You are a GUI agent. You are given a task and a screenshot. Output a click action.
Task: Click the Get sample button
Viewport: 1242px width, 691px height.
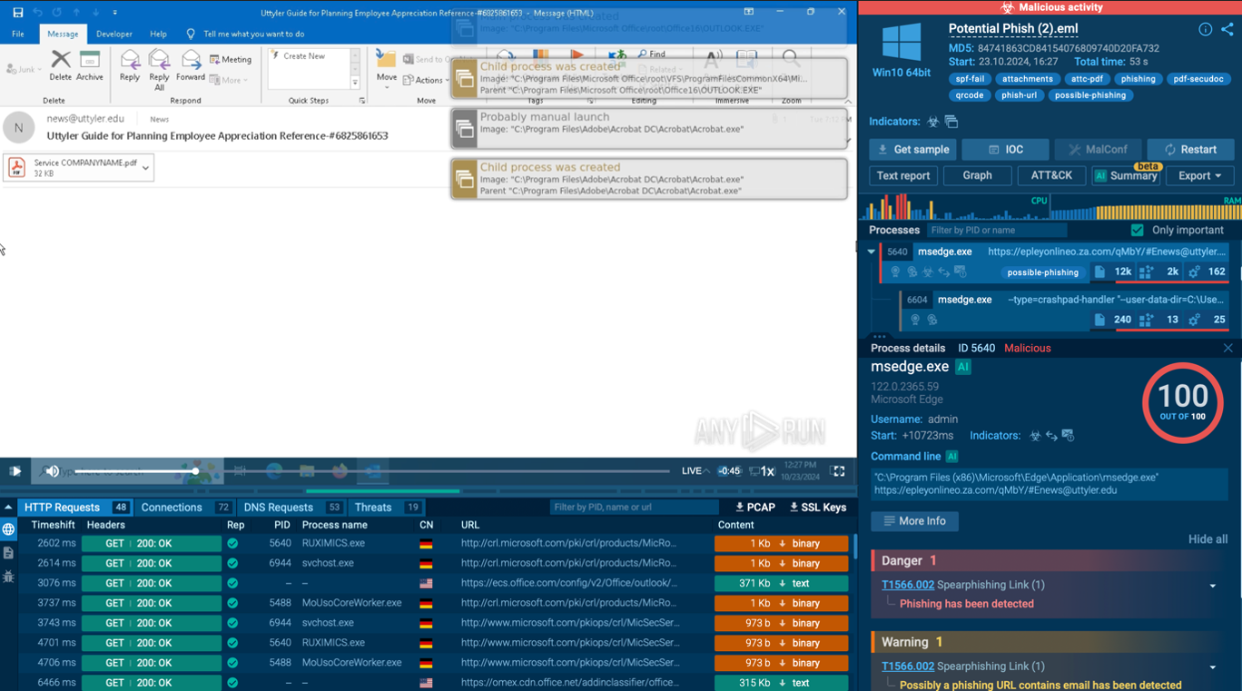pos(913,149)
